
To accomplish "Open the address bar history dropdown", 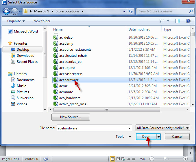I will click(x=124, y=12).
